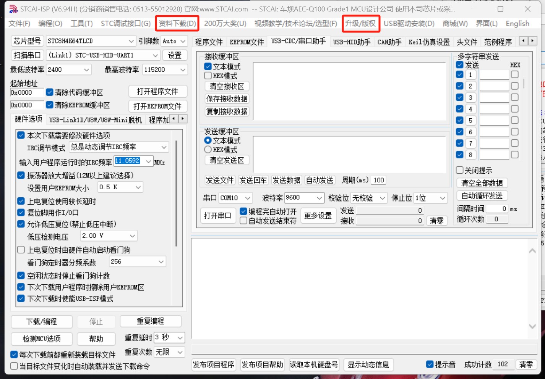Viewport: 545px width, 379px height.
Task: Click 检测MCU选项 button
Action: pos(42,339)
